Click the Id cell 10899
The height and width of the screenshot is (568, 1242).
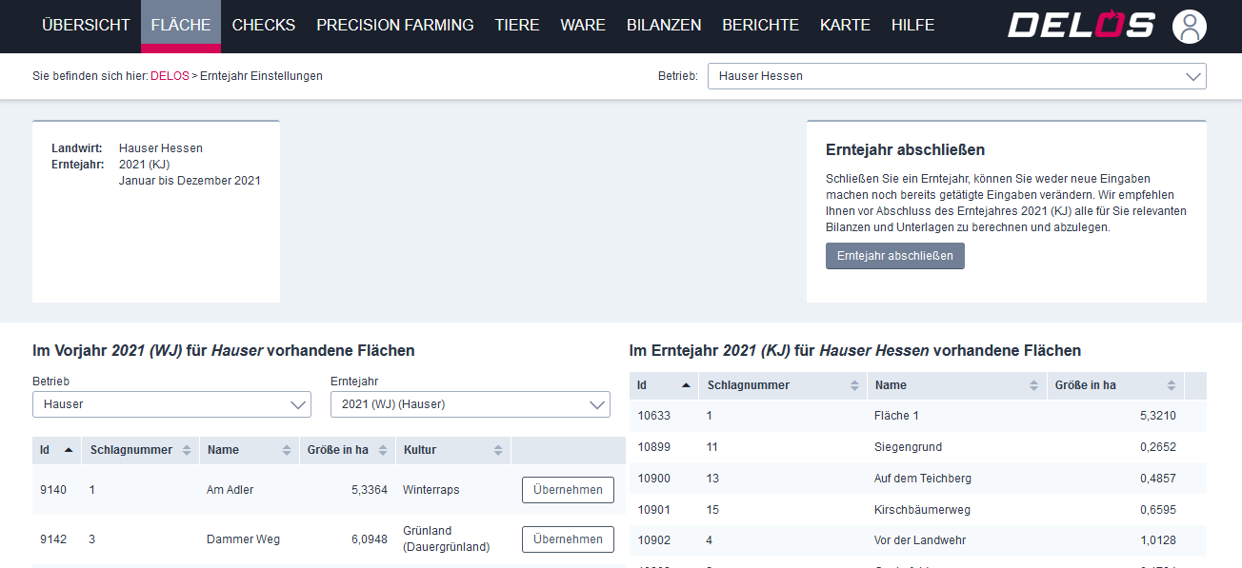(x=654, y=447)
